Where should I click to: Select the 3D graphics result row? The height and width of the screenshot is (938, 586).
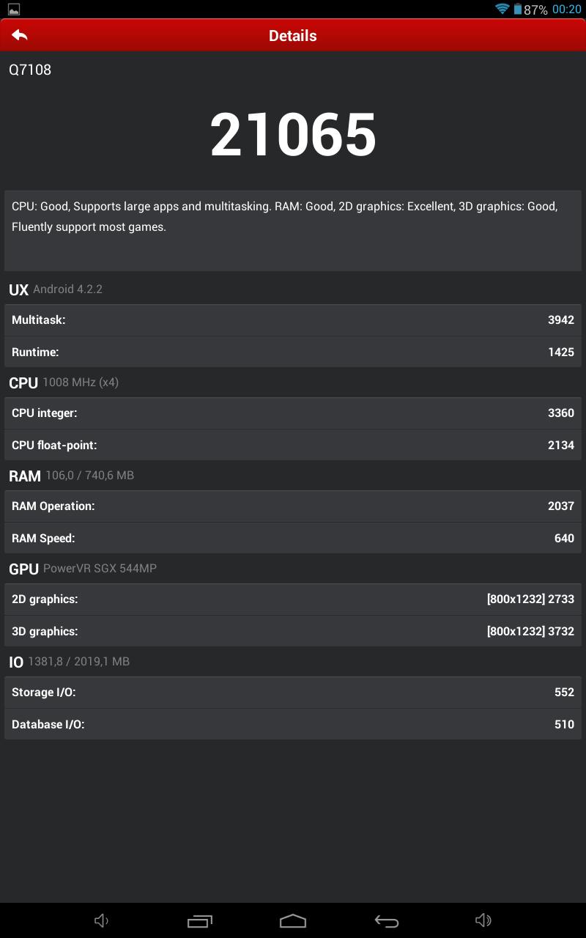[293, 632]
